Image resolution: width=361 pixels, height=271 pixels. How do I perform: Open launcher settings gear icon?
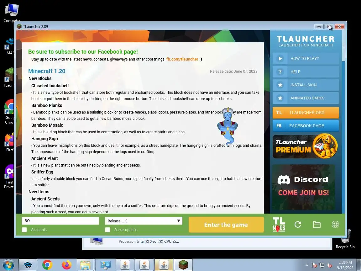pos(335,225)
